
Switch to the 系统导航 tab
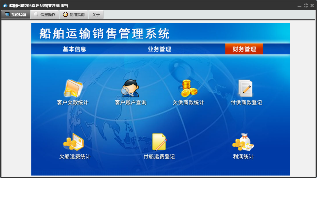[16, 15]
